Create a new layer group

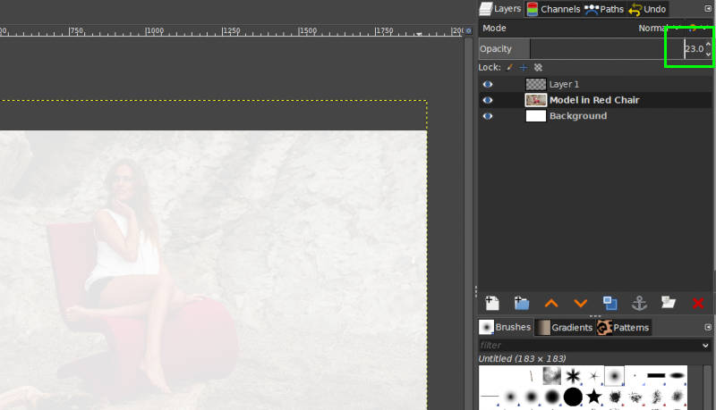pyautogui.click(x=522, y=303)
